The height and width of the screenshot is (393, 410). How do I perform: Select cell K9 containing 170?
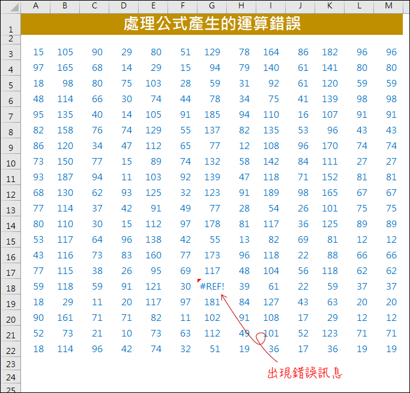tap(330, 146)
